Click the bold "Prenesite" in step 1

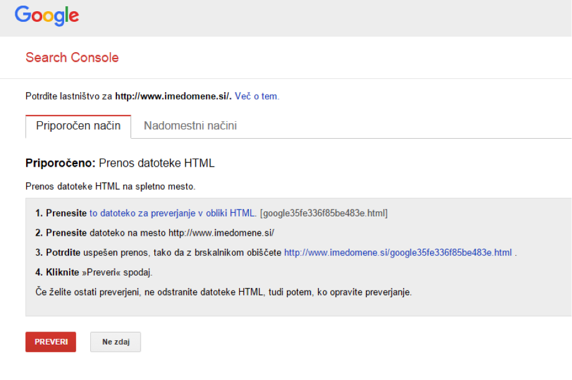[x=66, y=213]
